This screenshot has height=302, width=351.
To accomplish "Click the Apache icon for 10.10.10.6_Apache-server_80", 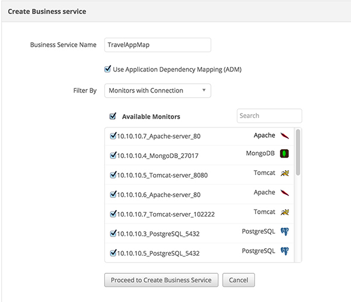I will coord(285,193).
